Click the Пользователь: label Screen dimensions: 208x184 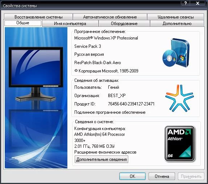88,87
